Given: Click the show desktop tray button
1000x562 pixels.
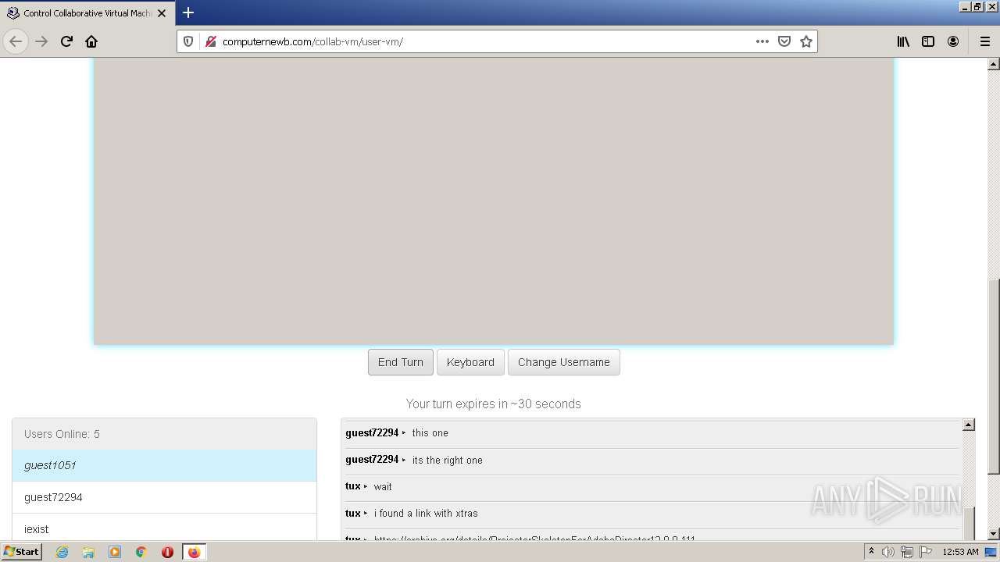Looking at the screenshot, I should (991, 552).
